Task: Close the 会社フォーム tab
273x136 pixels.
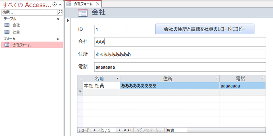Action: (x=98, y=4)
